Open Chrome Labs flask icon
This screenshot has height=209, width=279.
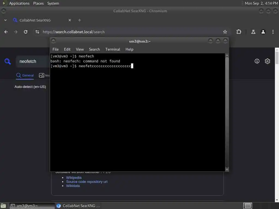tap(253, 32)
